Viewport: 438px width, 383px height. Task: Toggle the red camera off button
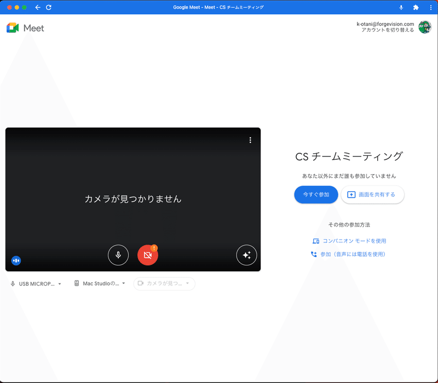click(147, 255)
